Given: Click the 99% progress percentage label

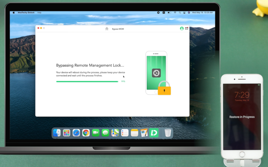Looking at the screenshot, I should 123,81.
